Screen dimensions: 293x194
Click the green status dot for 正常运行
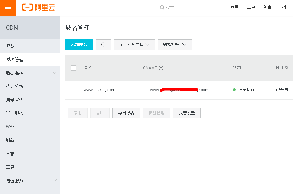[x=234, y=90]
